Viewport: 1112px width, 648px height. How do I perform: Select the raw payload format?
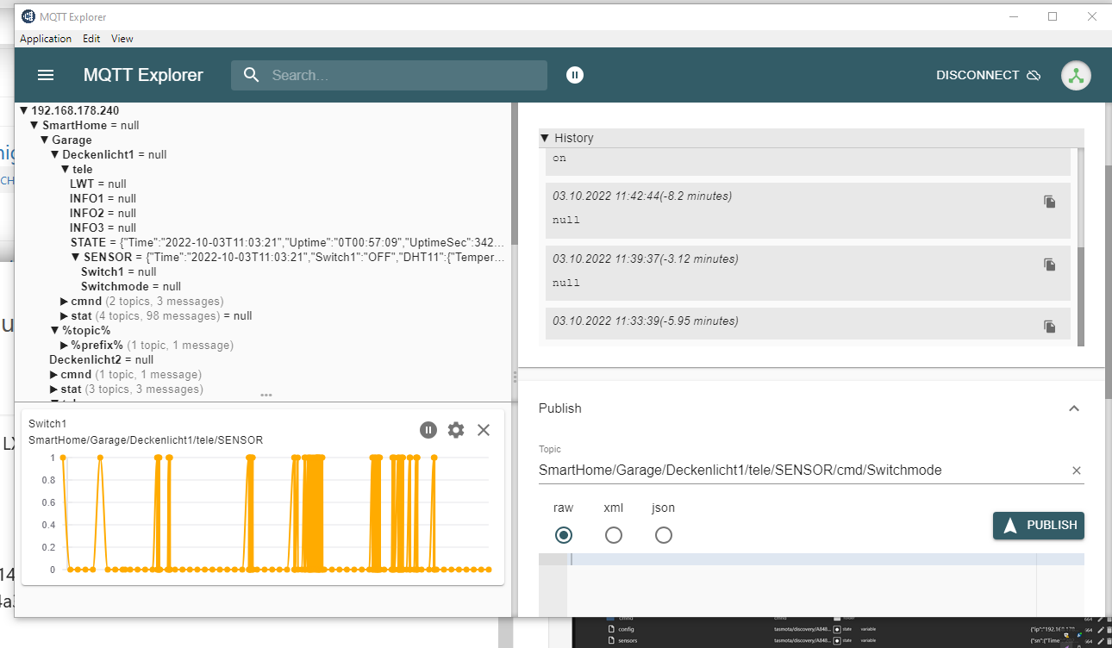pos(564,535)
